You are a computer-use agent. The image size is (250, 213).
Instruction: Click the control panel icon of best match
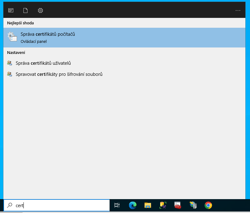point(12,37)
